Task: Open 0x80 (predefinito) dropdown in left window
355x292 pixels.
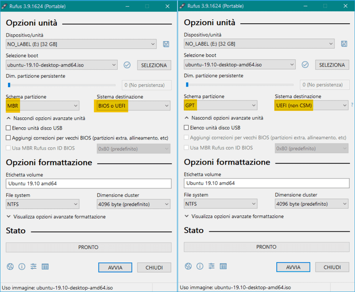Action: pos(133,149)
